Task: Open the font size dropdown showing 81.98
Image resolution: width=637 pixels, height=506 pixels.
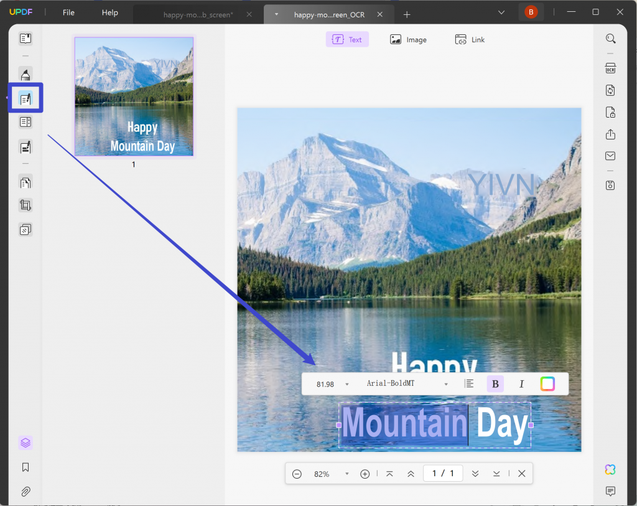Action: click(x=330, y=383)
